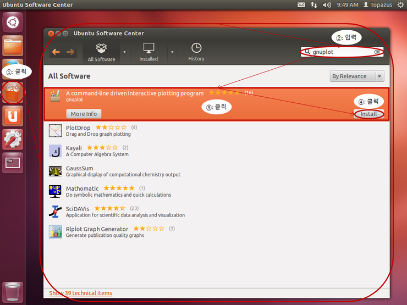
Task: Open the sound volume indicator
Action: tap(327, 5)
